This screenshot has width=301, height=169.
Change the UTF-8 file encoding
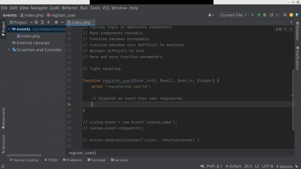(x=268, y=166)
